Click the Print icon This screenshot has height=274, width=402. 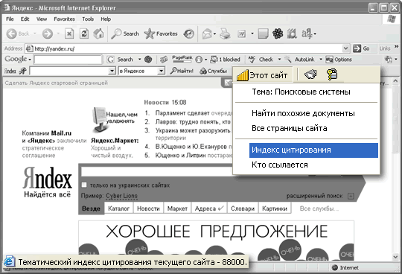click(x=226, y=34)
